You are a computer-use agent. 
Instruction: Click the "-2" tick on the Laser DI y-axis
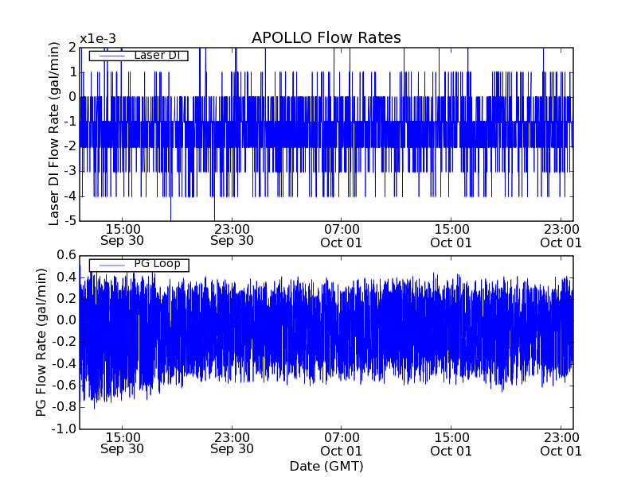click(70, 147)
